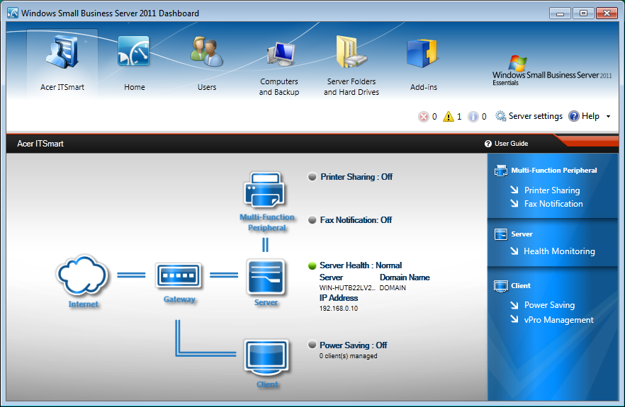Image resolution: width=625 pixels, height=407 pixels.
Task: Click '0 client(s) managed' text
Action: (x=348, y=355)
